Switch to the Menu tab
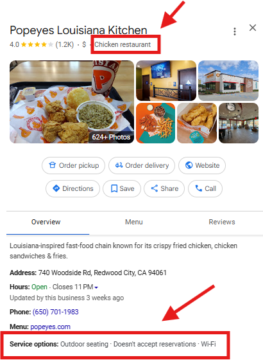263x360 pixels. 134,222
